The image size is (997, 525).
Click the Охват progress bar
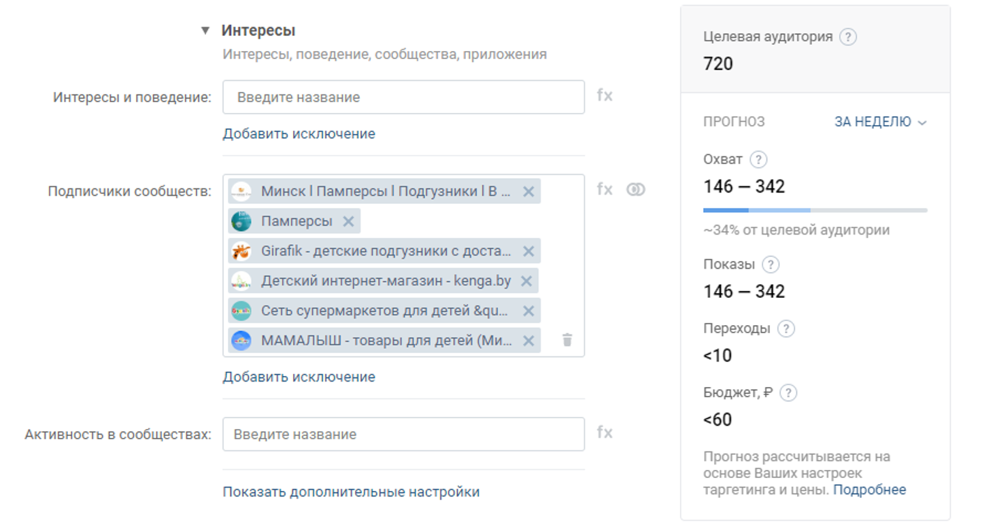point(815,210)
